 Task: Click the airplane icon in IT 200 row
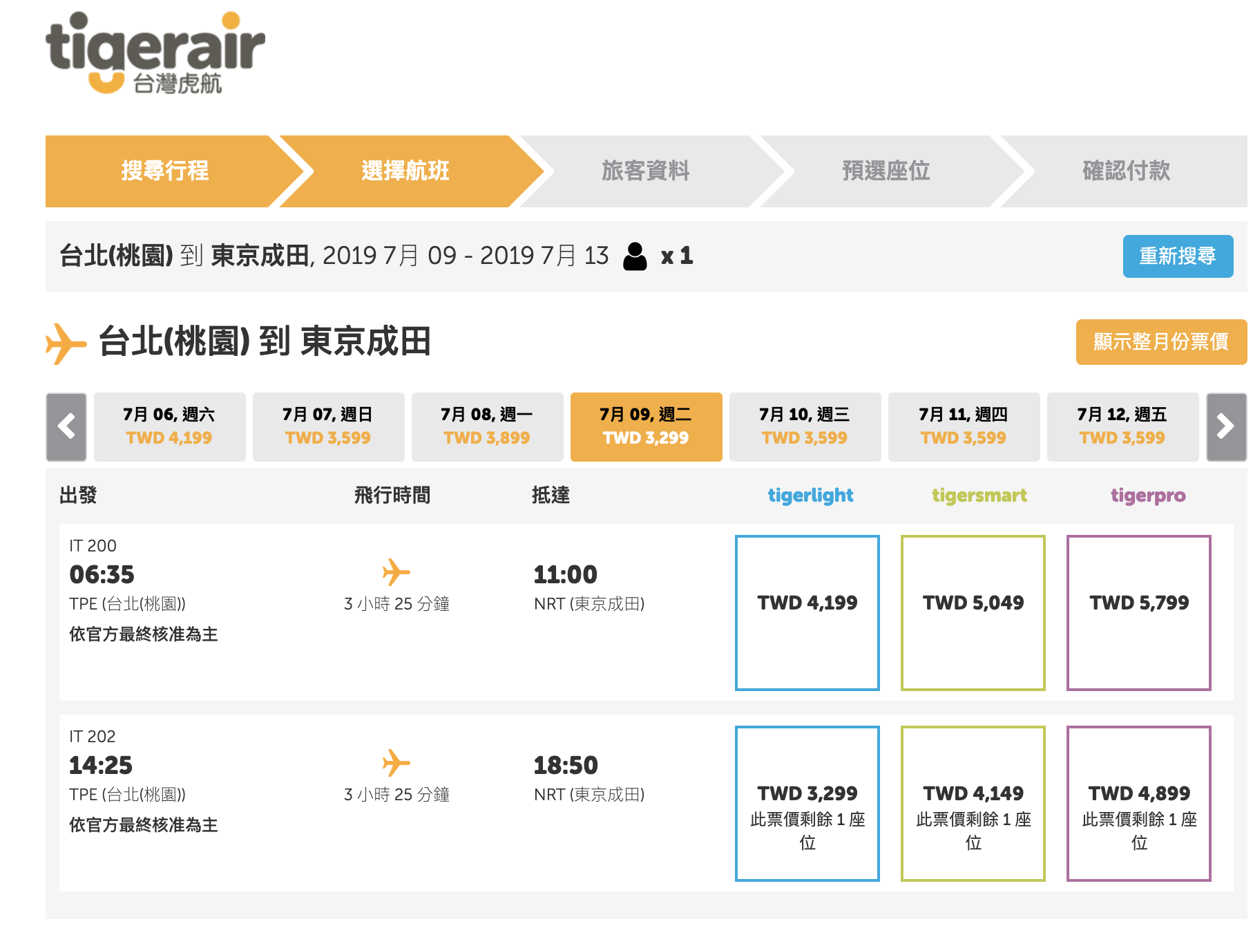pos(396,572)
